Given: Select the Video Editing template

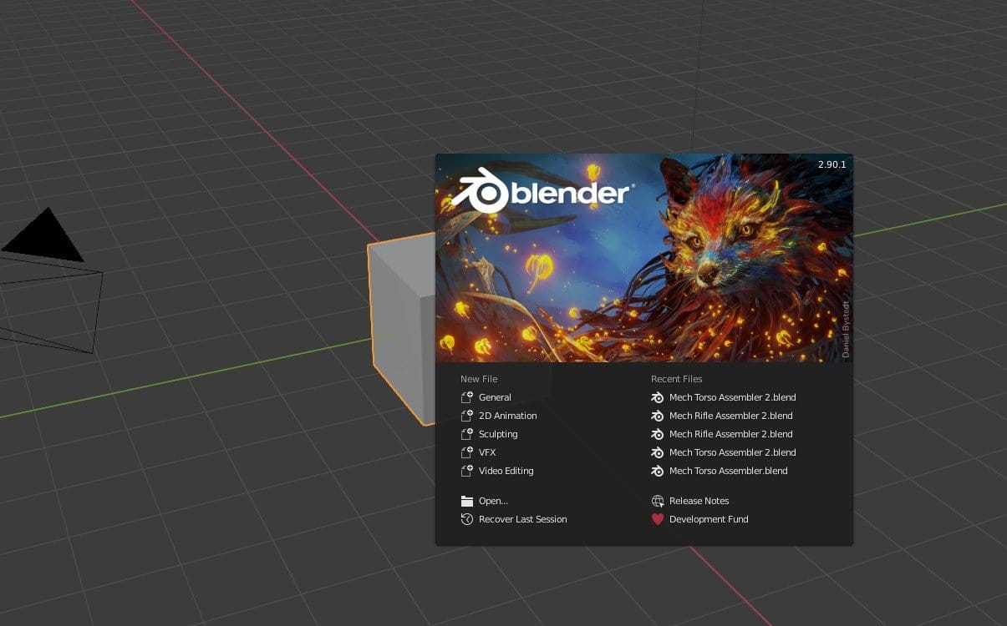Looking at the screenshot, I should pyautogui.click(x=496, y=471).
